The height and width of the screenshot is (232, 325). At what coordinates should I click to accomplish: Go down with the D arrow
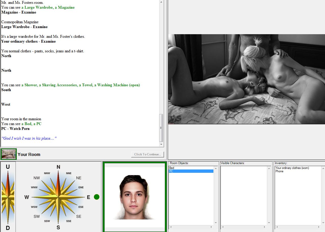(8, 228)
